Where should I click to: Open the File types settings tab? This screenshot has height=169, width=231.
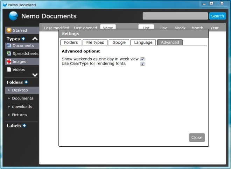click(x=95, y=42)
